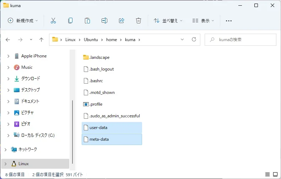Click the Share icon in toolbar
This screenshot has width=281, height=179.
click(x=121, y=21)
